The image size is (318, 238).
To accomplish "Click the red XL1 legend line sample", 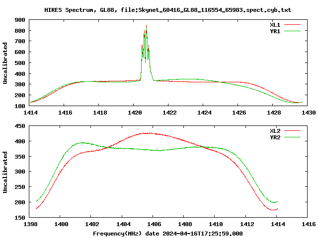I will click(292, 25).
